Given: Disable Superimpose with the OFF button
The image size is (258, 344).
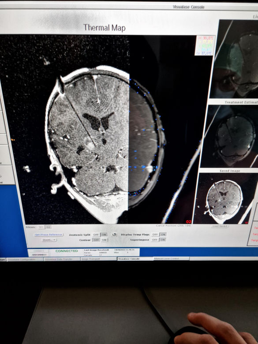Looking at the screenshot, I should [155, 240].
